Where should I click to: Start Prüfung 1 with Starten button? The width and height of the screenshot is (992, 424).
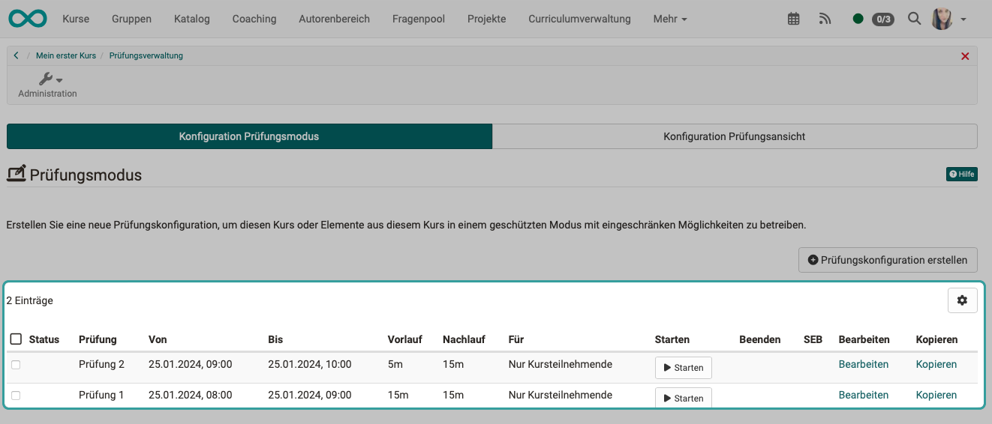pos(683,398)
